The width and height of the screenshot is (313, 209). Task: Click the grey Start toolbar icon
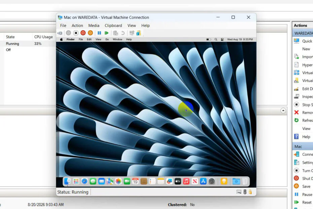(68, 33)
